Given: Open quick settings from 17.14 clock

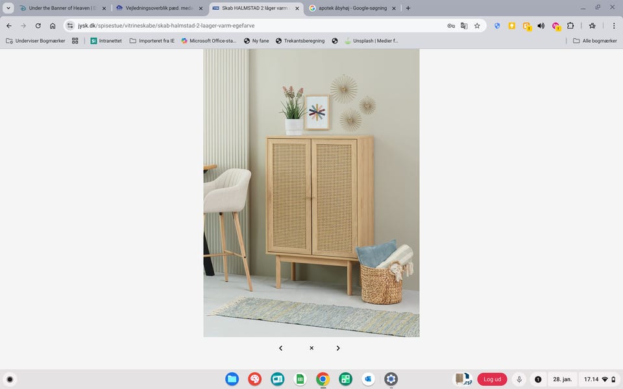Looking at the screenshot, I should tap(600, 379).
